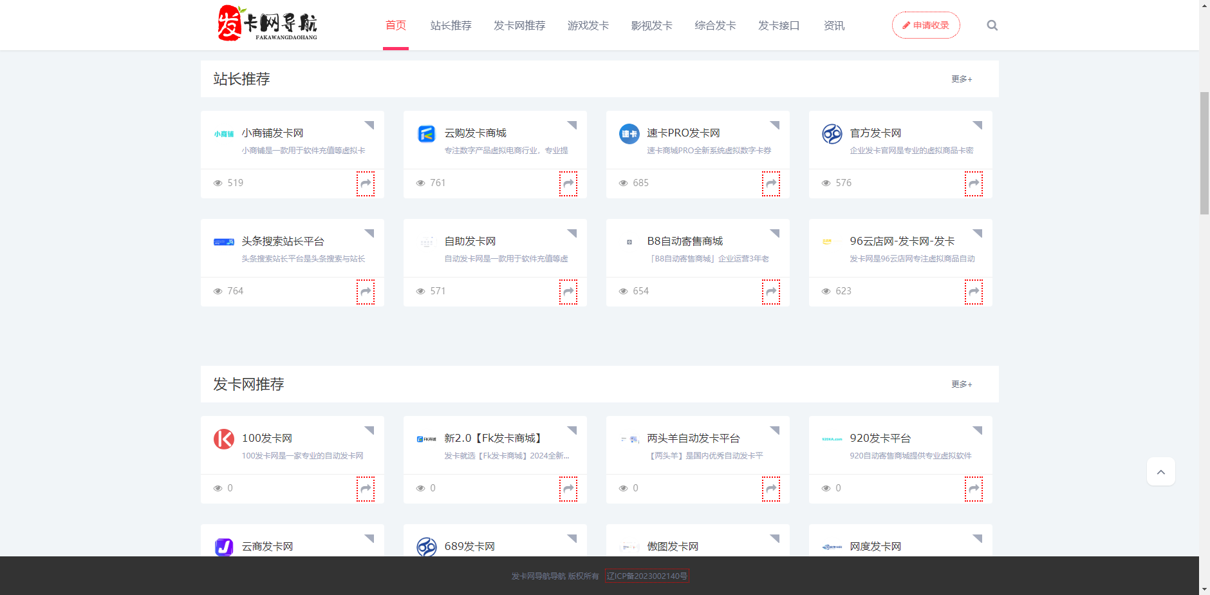Click share arrow on 新2.0 Fk发卡商城 card
Viewport: 1210px width, 595px height.
[x=568, y=489]
